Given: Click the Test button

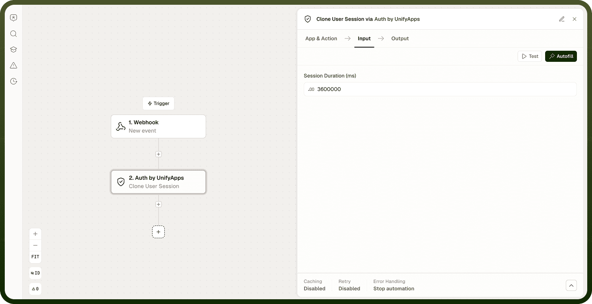Looking at the screenshot, I should (530, 56).
